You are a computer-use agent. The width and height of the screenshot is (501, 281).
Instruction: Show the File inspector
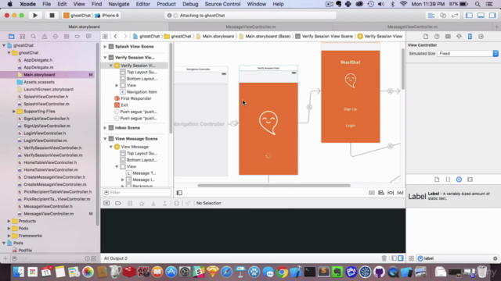[x=426, y=37]
